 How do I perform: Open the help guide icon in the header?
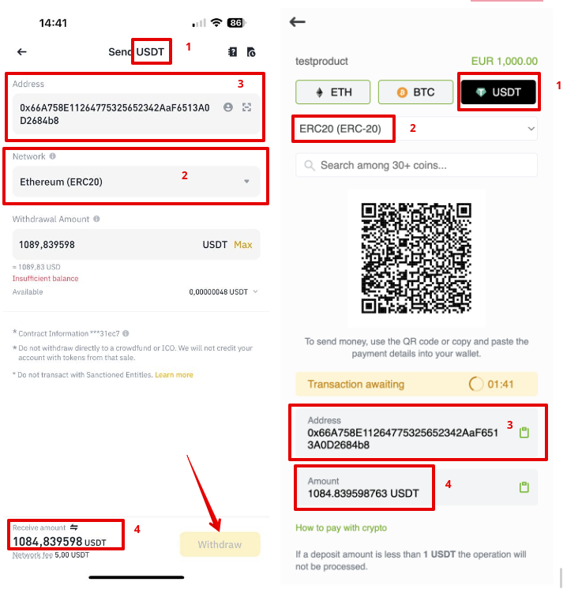(232, 52)
